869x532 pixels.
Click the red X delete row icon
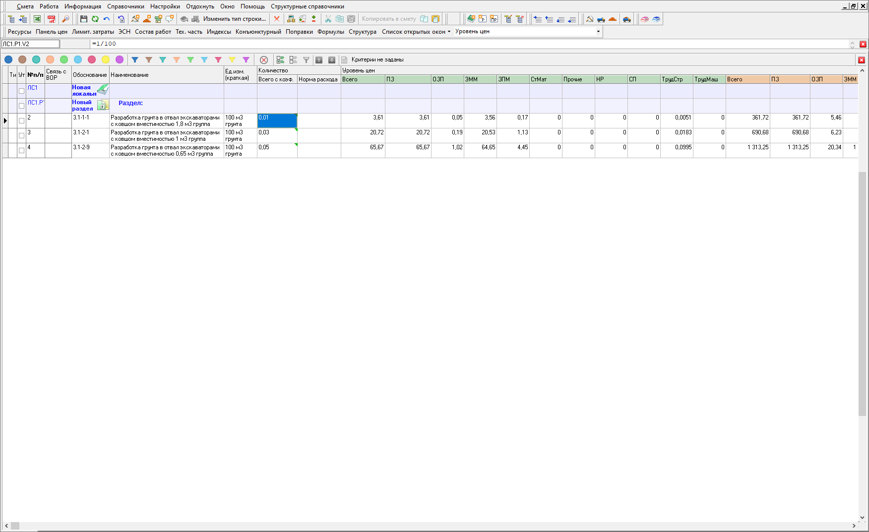[277, 19]
